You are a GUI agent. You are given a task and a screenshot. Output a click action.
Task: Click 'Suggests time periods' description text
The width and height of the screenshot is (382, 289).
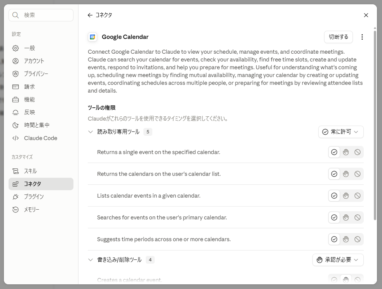pyautogui.click(x=164, y=239)
